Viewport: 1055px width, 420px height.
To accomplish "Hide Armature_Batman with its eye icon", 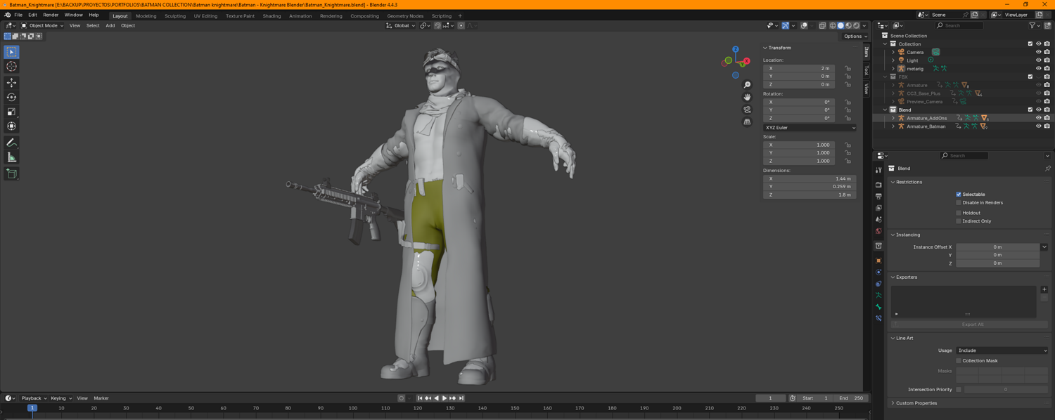I will tap(1038, 126).
